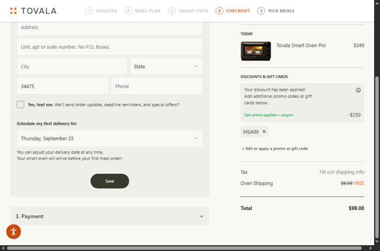Click the City input field
Viewport: 380px width, 251px height.
click(72, 66)
